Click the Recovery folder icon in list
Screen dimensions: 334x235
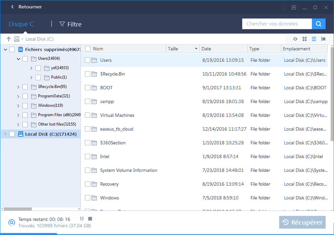click(x=94, y=184)
